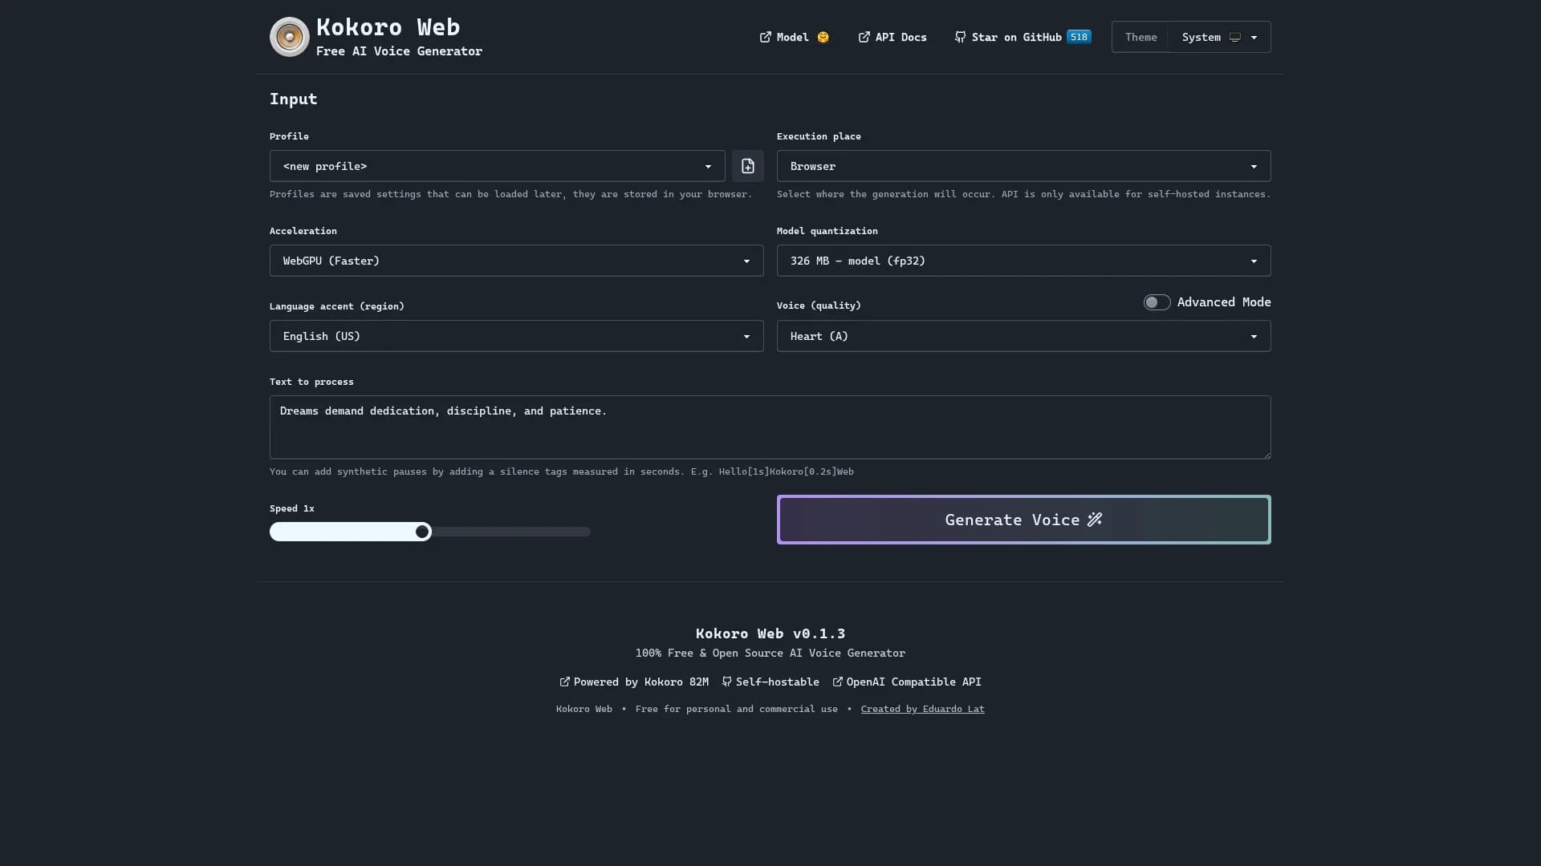Click the Text to process field

pyautogui.click(x=770, y=427)
